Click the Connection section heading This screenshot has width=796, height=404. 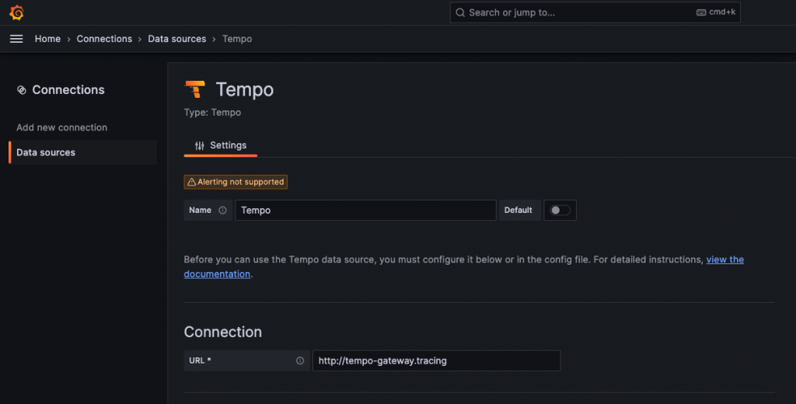click(223, 332)
